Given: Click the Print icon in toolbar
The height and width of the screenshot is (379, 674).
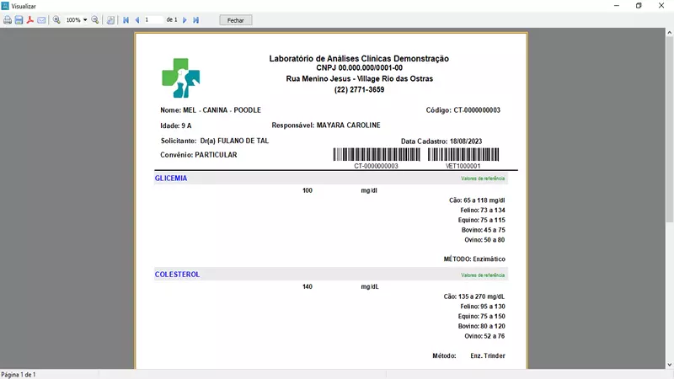Looking at the screenshot, I should pos(8,19).
